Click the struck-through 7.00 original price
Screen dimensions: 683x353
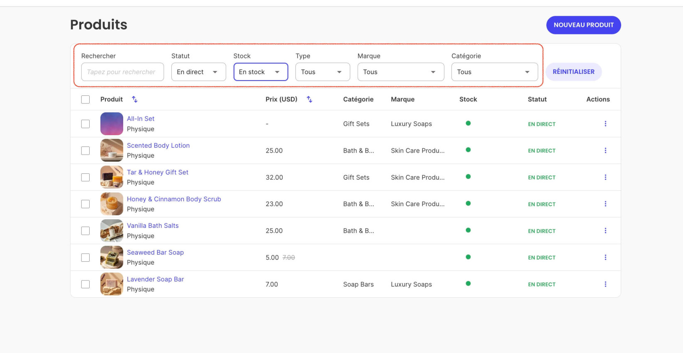288,258
